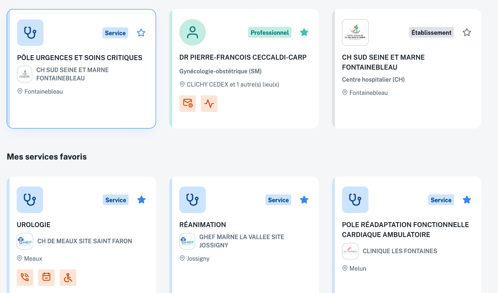Screen dimensions: 498x293
Task: Open CH DE MEAUX SITE SAINT FARON link
Action: pos(85,241)
